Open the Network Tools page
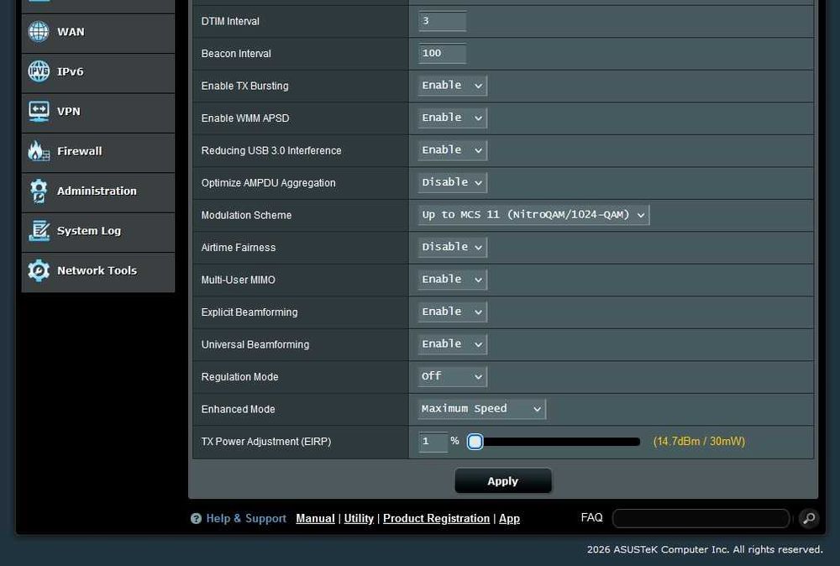The image size is (840, 566). coord(98,272)
